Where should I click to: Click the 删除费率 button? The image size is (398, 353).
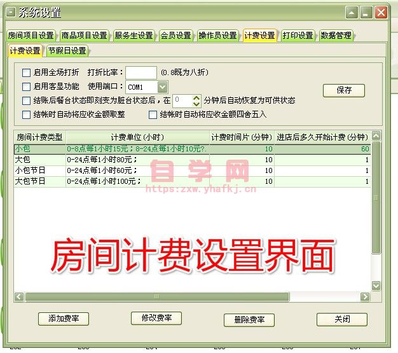249,319
